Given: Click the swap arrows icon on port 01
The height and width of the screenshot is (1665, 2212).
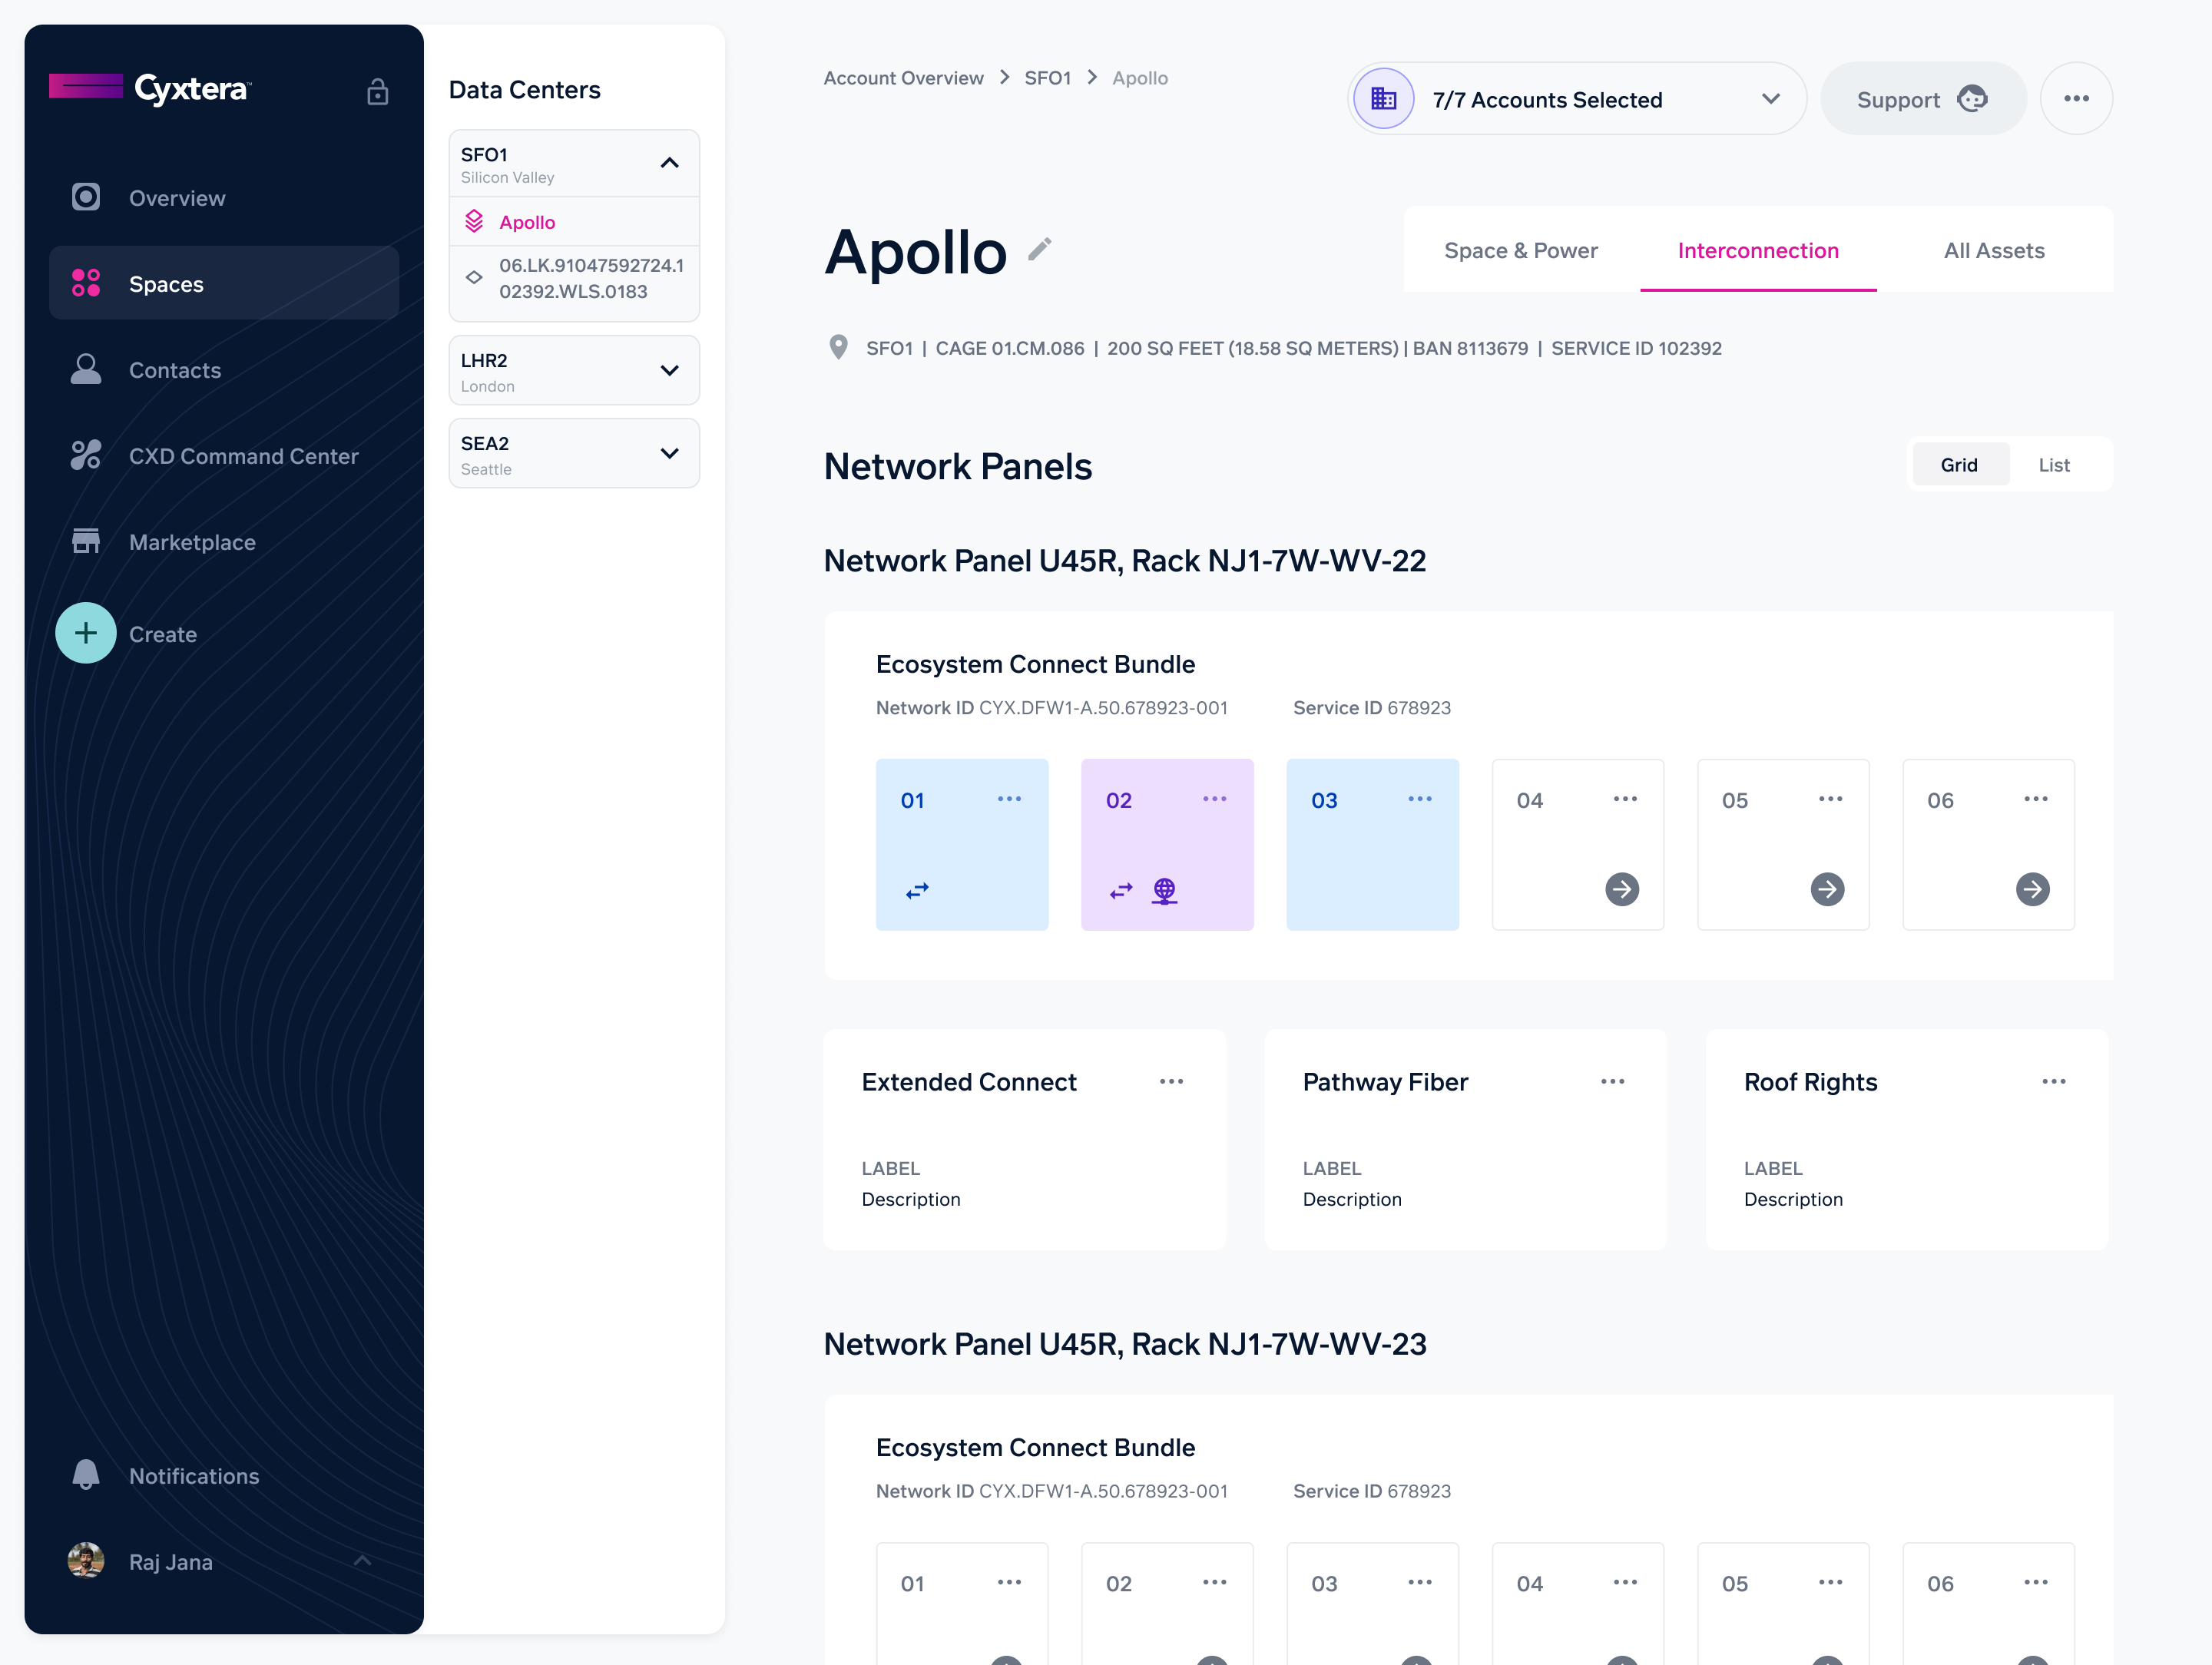Looking at the screenshot, I should point(917,890).
